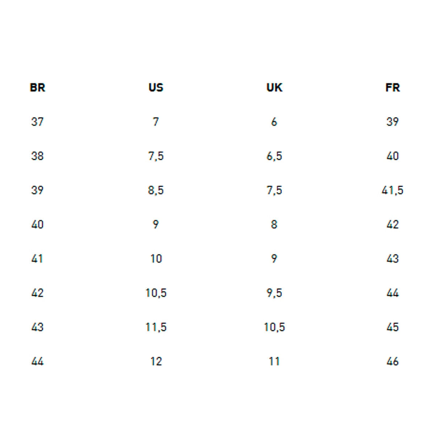
Task: Click UK size 11
Action: tap(274, 361)
